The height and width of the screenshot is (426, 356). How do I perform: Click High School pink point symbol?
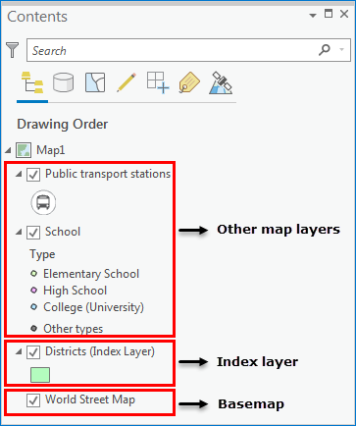[33, 290]
